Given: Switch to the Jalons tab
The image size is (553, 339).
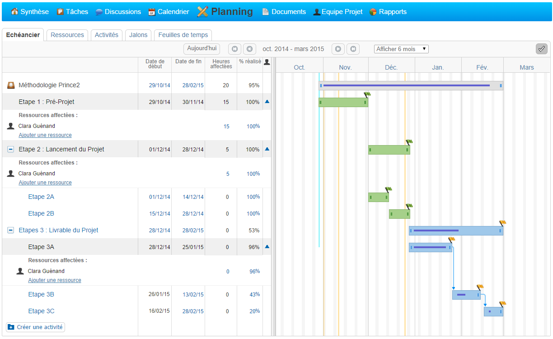Looking at the screenshot, I should (x=138, y=35).
